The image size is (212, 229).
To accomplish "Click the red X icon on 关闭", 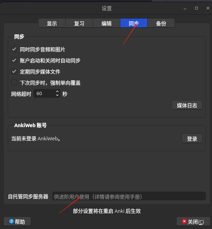I will (x=184, y=221).
